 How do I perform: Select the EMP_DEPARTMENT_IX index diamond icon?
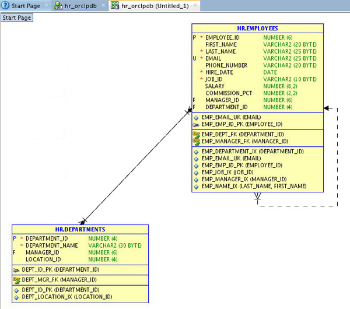[196, 151]
